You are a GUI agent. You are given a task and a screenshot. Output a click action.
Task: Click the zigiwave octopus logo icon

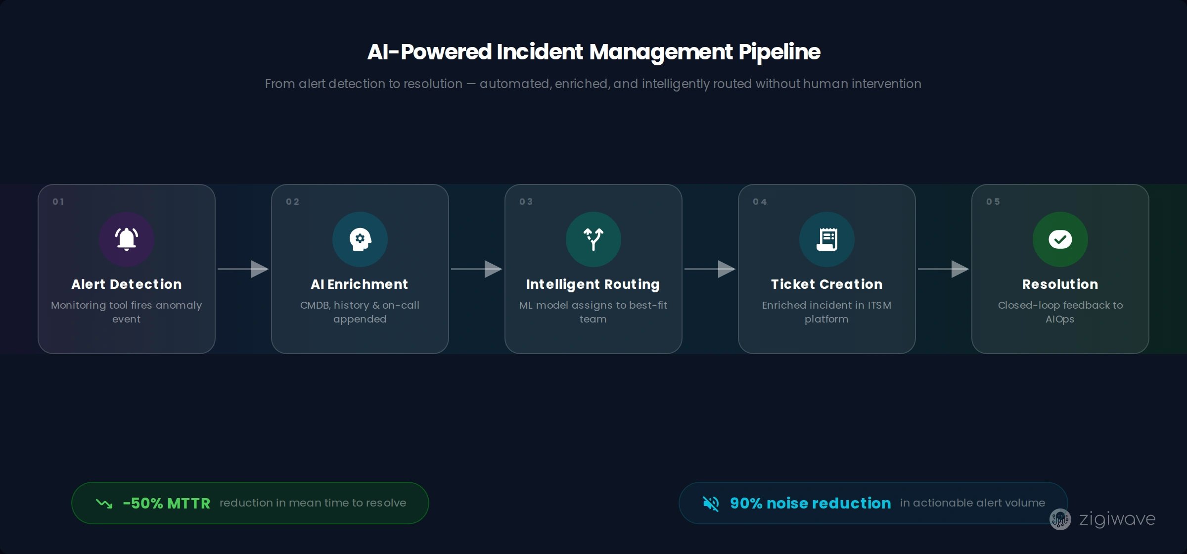(x=1060, y=519)
